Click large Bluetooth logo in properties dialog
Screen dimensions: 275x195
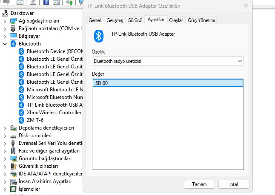(99, 36)
